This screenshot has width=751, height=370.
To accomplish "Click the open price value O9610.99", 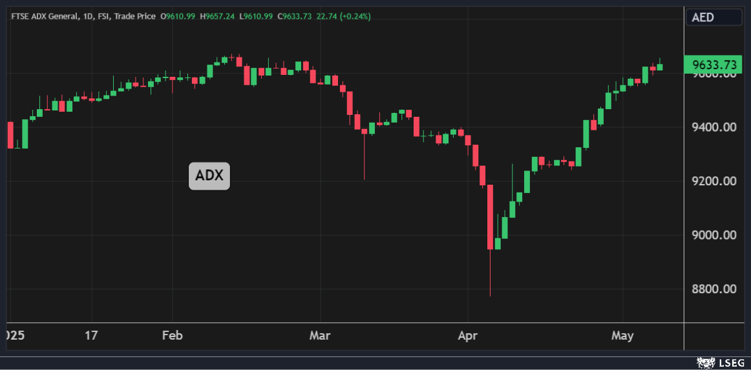I will coord(178,16).
